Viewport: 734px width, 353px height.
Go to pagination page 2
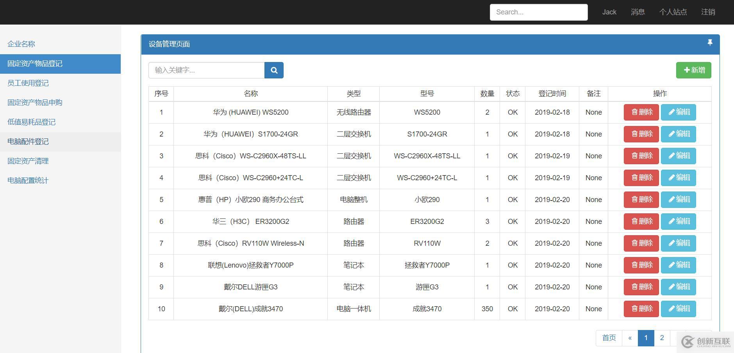(662, 338)
